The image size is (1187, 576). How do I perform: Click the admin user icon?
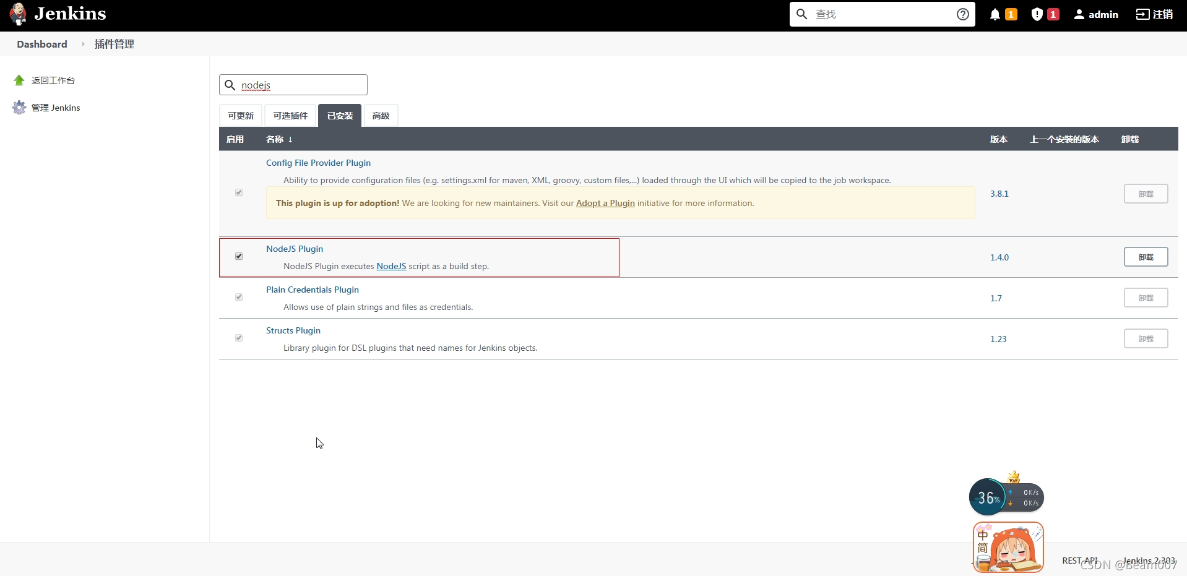pos(1079,14)
